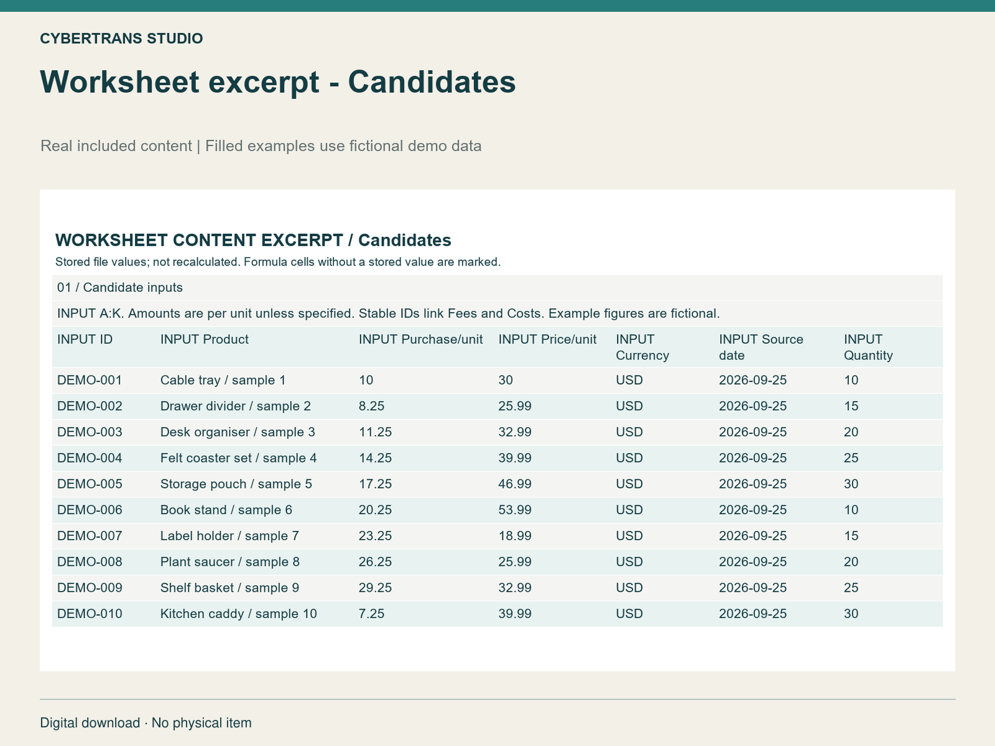Select the DEMO-003 ID cell
This screenshot has height=746, width=995.
(x=90, y=432)
